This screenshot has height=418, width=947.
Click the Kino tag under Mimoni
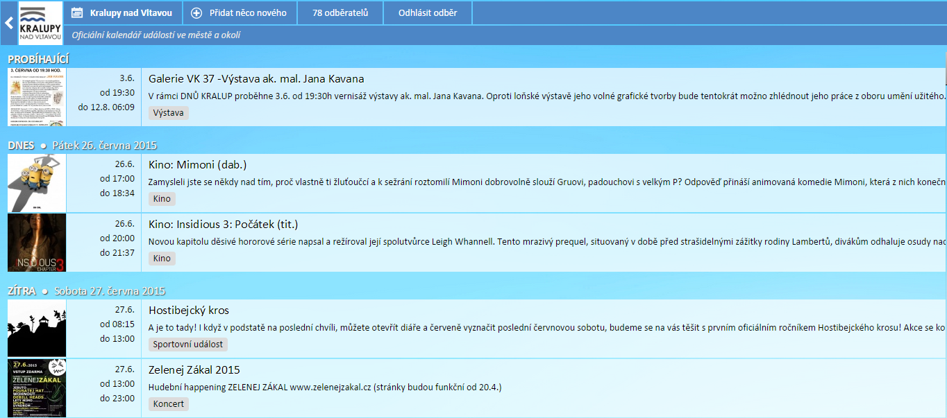point(162,199)
